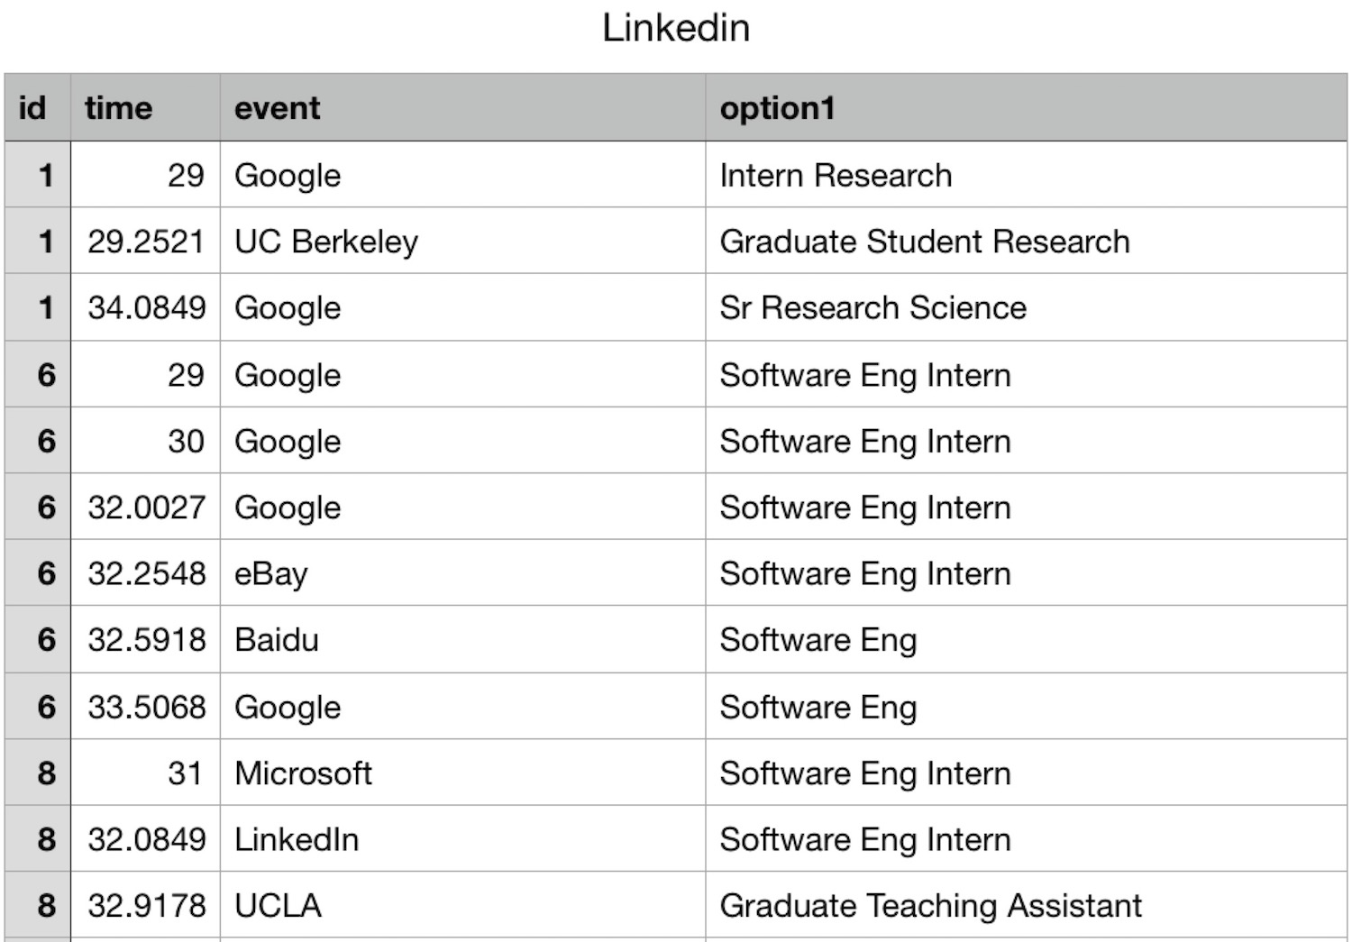Screen dimensions: 1352x942
Task: Click the Linkedin table title
Action: pyautogui.click(x=676, y=28)
